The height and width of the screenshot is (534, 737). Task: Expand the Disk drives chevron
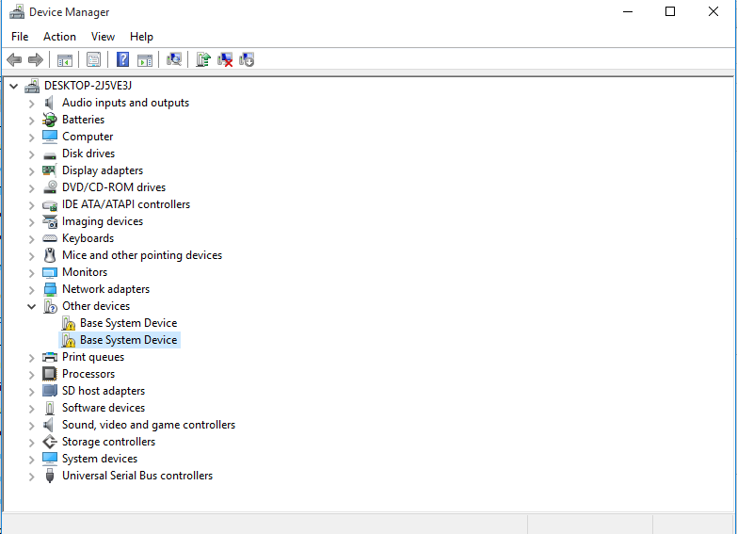pos(31,154)
